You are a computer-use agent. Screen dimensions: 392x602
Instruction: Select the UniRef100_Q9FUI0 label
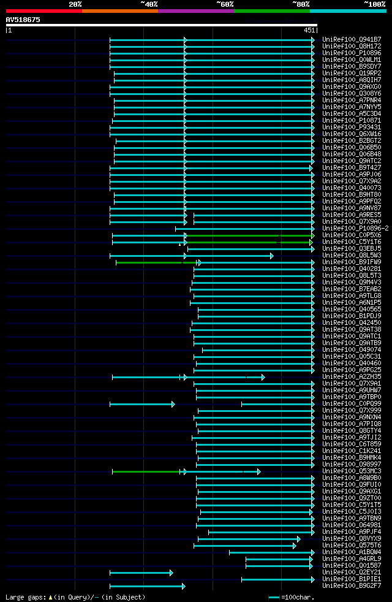[352, 485]
